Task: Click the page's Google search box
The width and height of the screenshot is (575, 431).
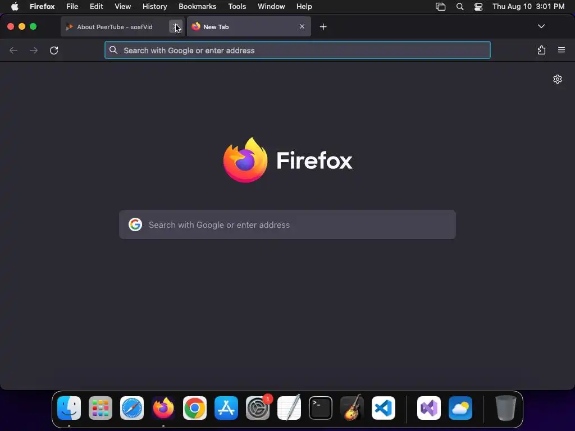Action: 287,224
